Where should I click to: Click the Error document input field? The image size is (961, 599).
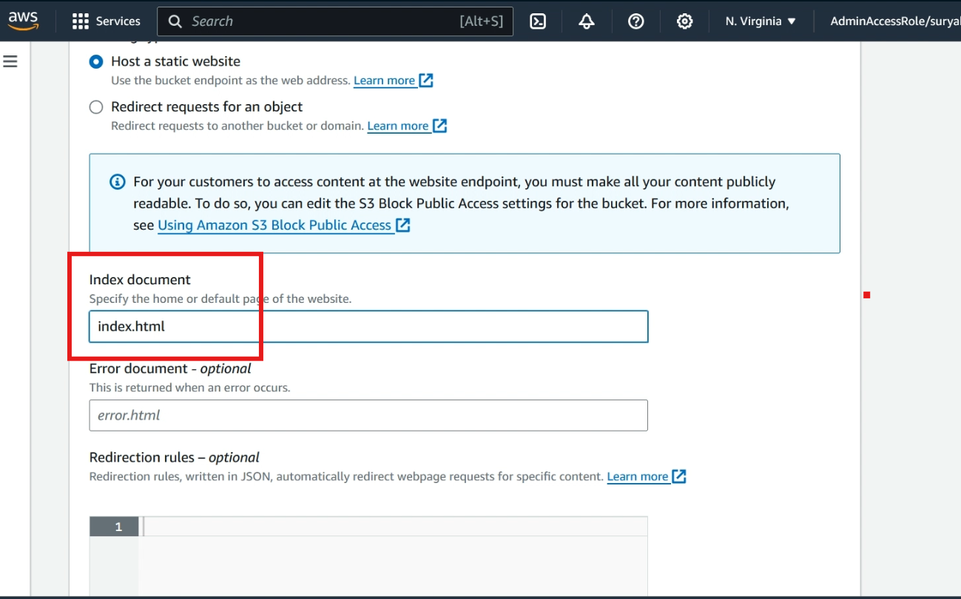coord(368,415)
